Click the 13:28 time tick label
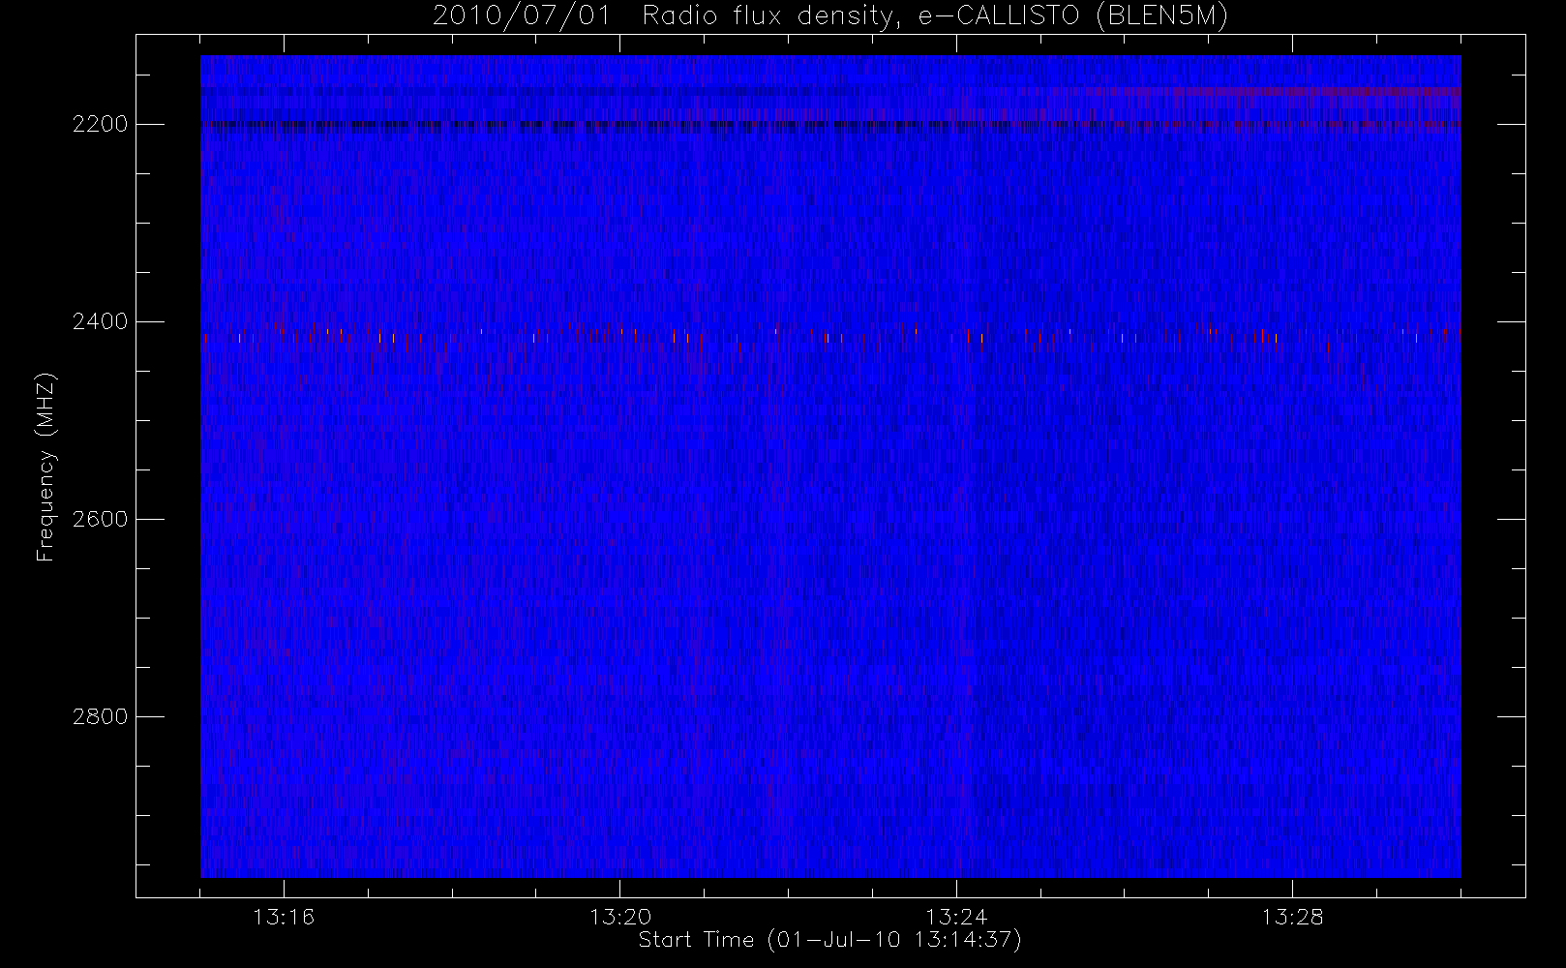 pos(1292,917)
